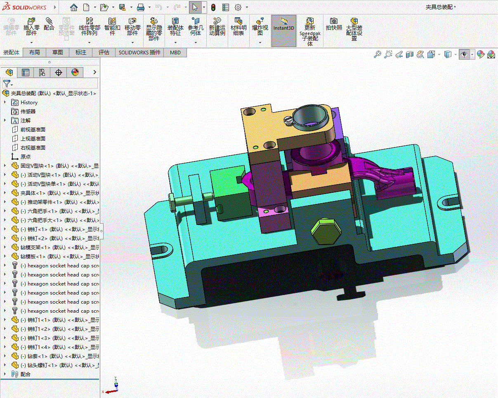Select 前视基准面 in the feature tree

tap(33, 129)
